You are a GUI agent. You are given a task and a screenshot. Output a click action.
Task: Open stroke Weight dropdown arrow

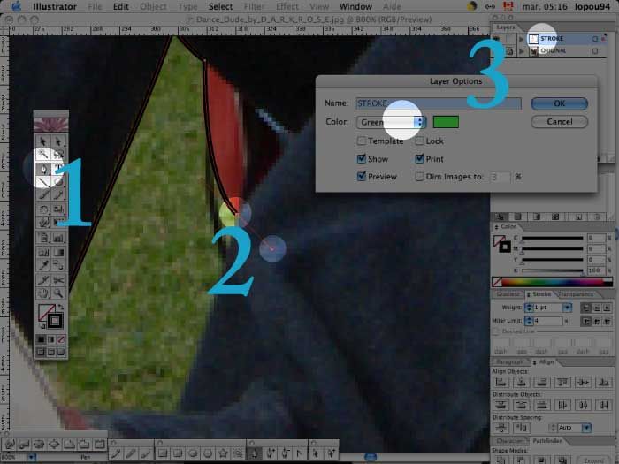click(x=568, y=308)
